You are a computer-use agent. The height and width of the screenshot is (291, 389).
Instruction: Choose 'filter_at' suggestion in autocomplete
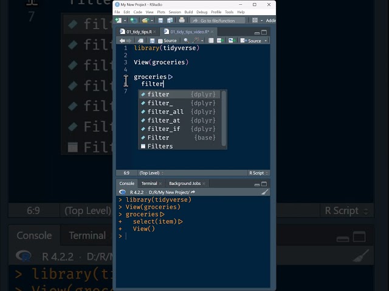click(180, 120)
